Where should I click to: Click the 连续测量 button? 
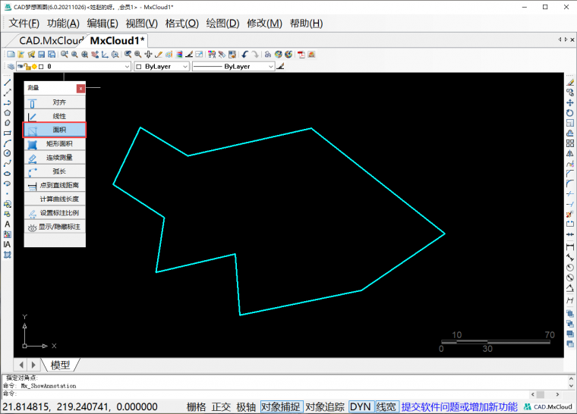click(x=55, y=158)
